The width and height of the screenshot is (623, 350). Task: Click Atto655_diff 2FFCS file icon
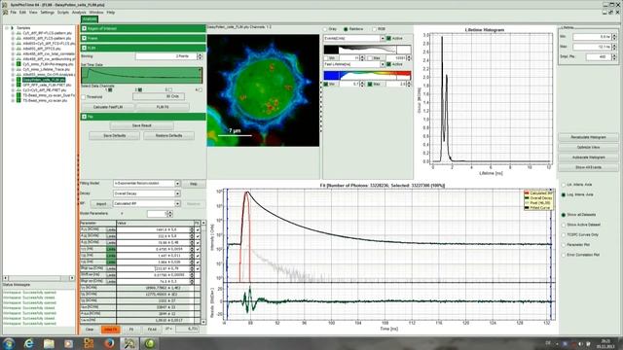tap(18, 49)
